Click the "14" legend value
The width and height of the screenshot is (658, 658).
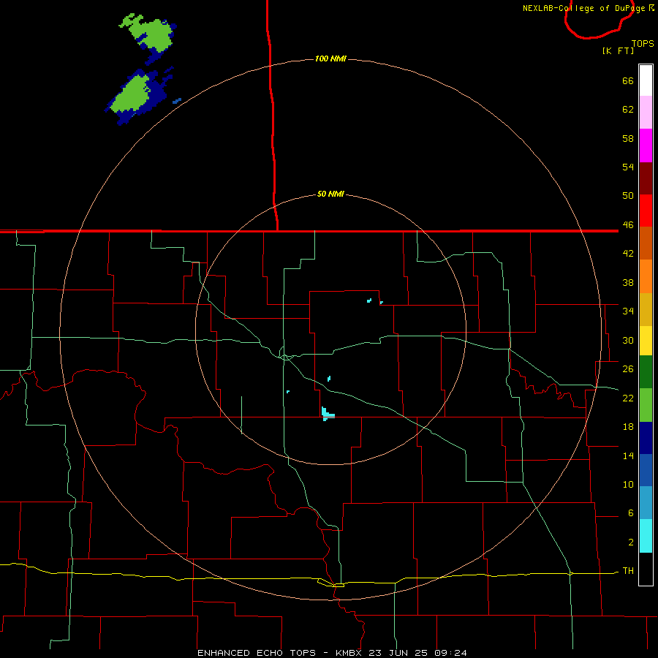pyautogui.click(x=628, y=455)
